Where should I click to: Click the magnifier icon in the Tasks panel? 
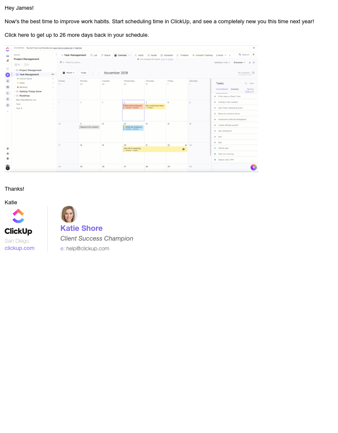246,83
